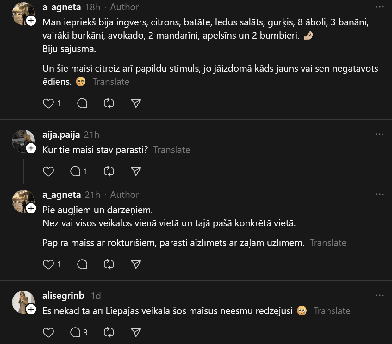392x344 pixels.
Task: Open alisegrinb's profile via username
Action: [63, 296]
